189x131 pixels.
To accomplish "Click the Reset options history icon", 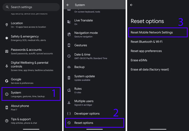I will 69,123.
